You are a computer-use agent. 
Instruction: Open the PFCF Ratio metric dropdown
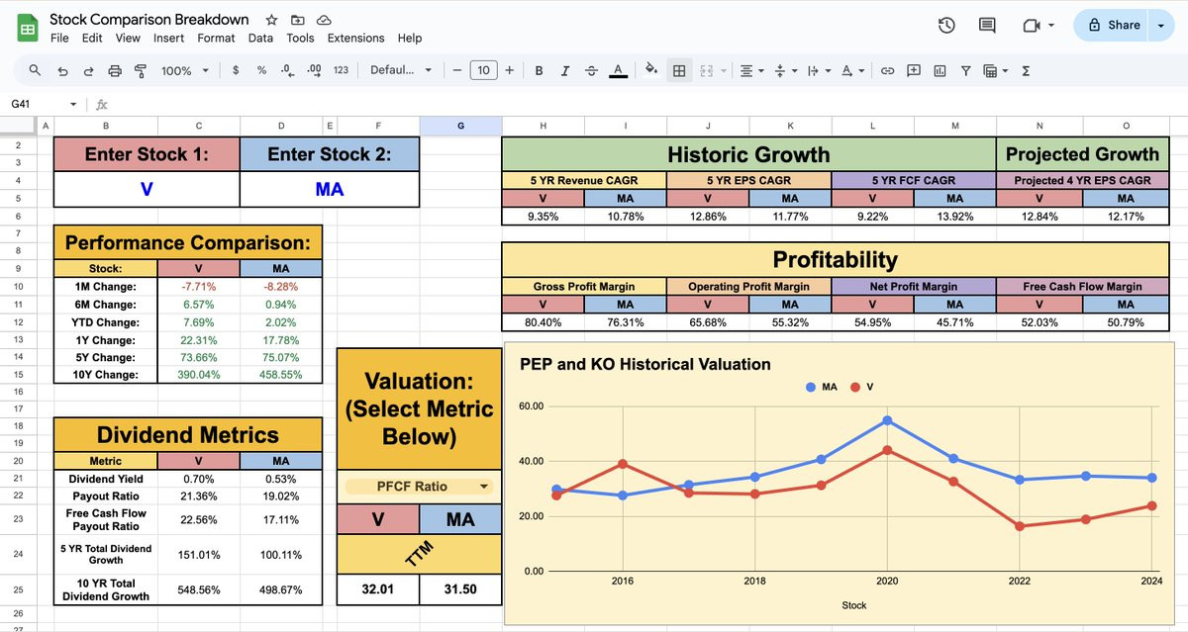(420, 486)
